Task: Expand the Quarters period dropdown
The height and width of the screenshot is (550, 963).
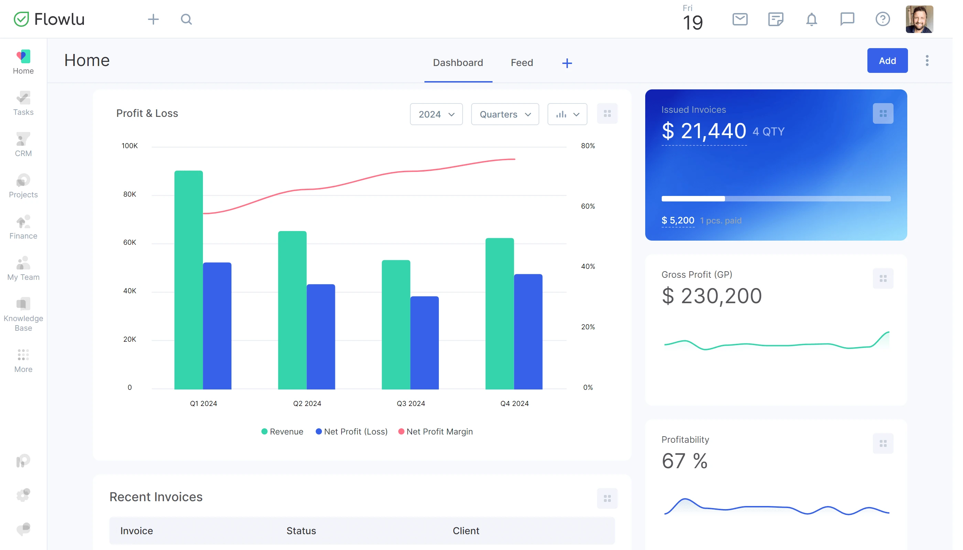Action: (505, 114)
